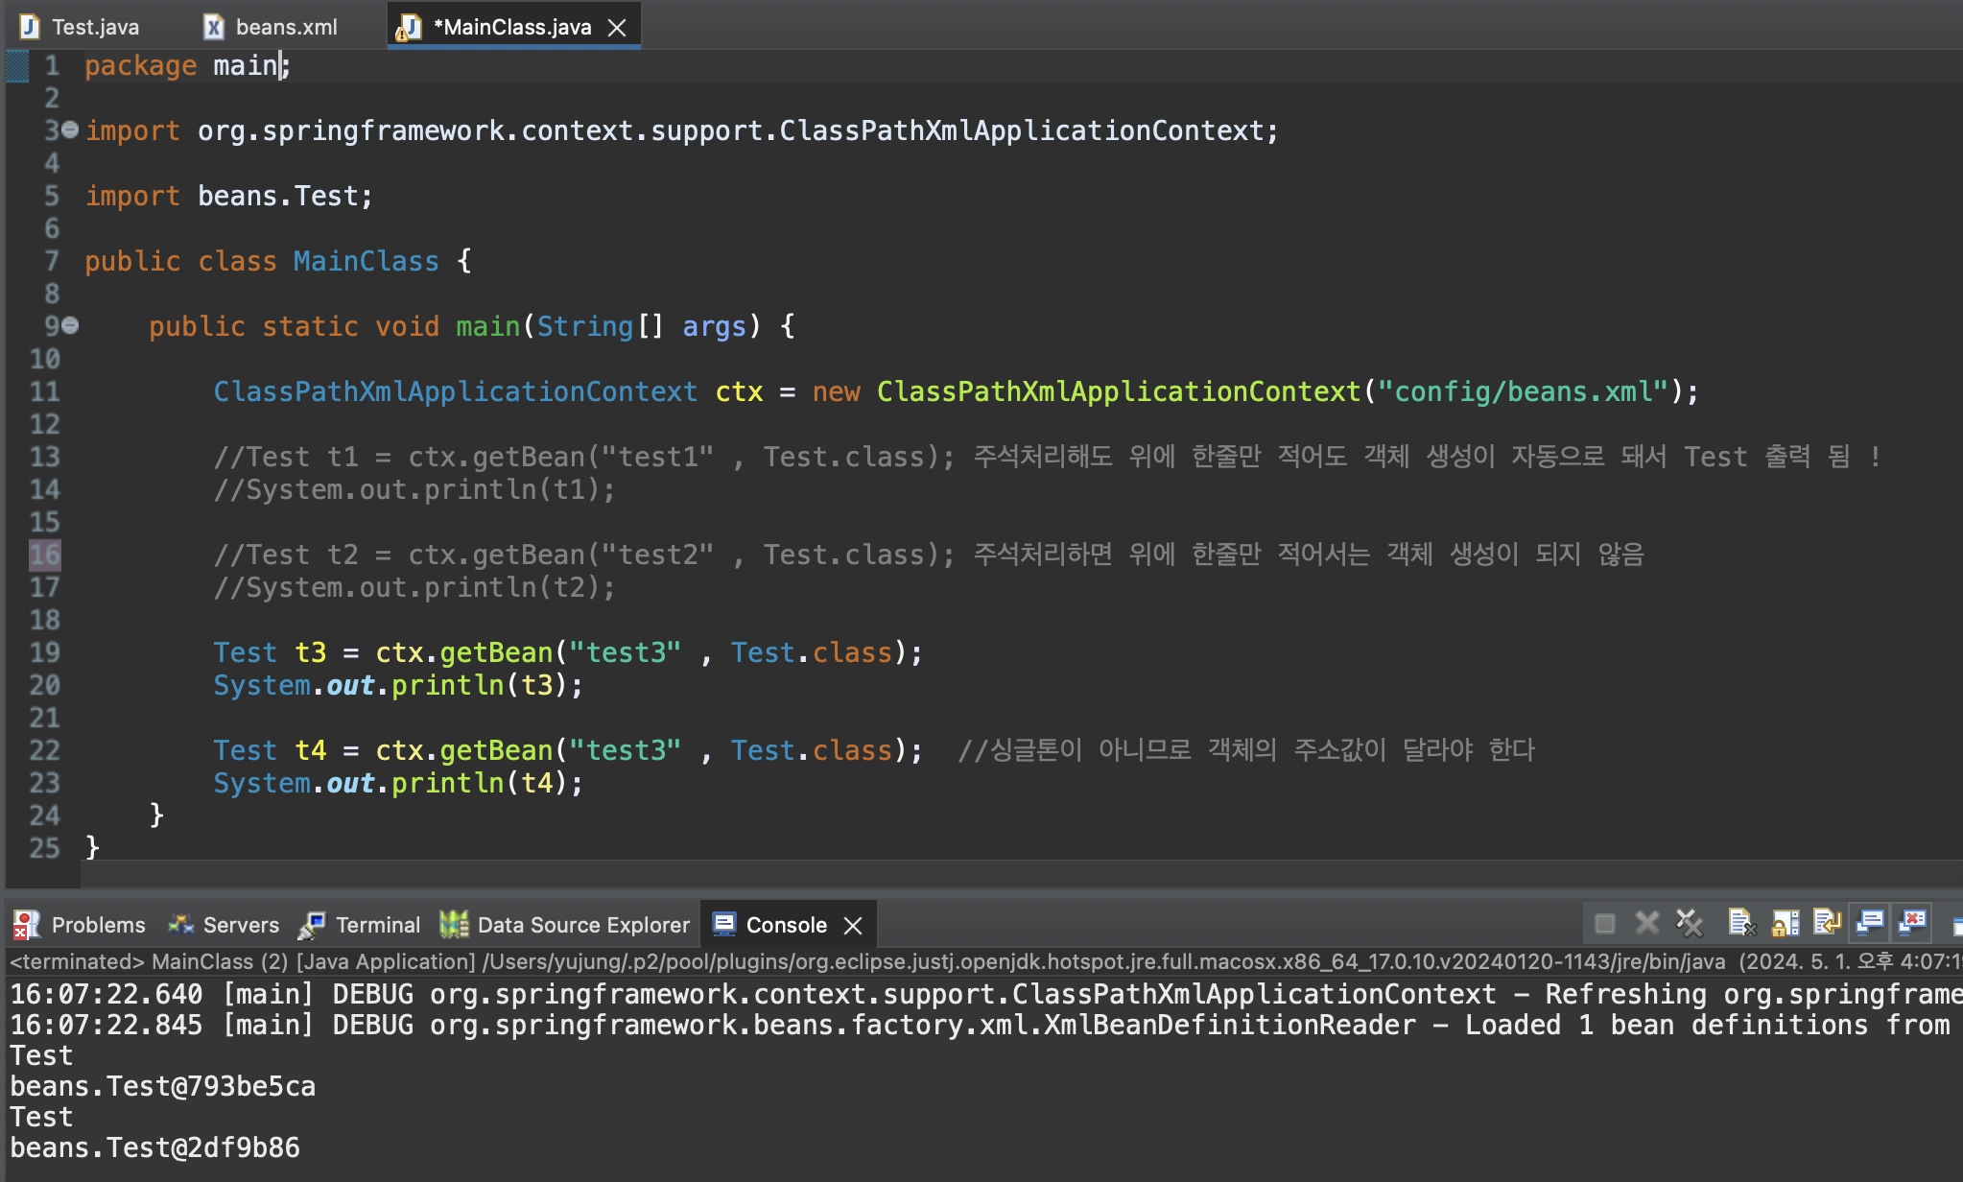Click Remove Launch single X icon
1963x1182 pixels.
click(1647, 924)
